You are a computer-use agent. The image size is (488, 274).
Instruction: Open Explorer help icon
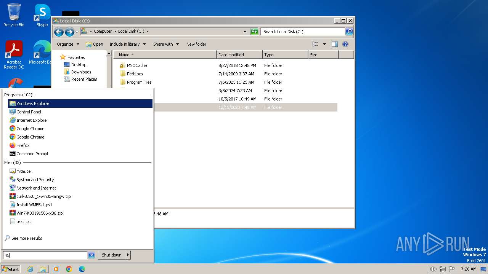tap(345, 44)
